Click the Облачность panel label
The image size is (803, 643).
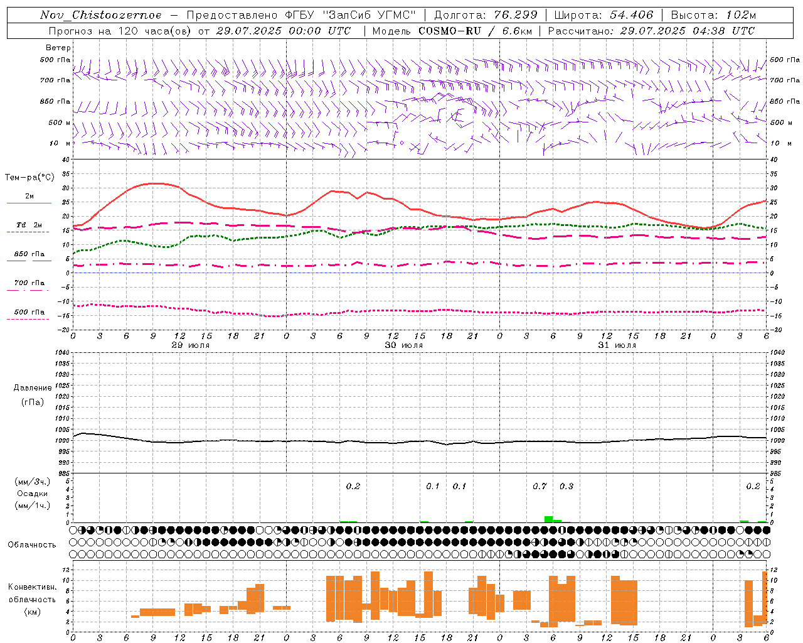(x=32, y=544)
